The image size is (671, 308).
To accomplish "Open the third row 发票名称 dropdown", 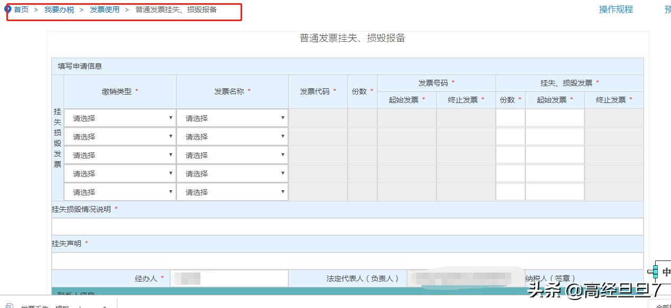I will [x=233, y=155].
